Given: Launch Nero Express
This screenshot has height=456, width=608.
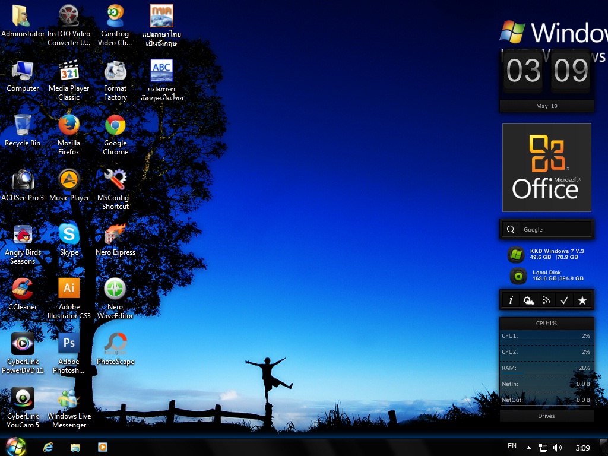Looking at the screenshot, I should 115,235.
